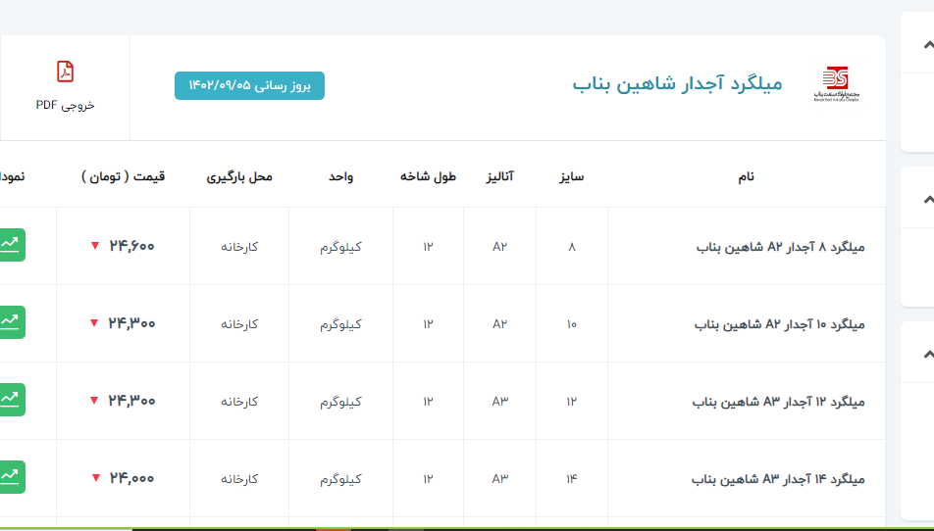Click red down arrow beside price ۲۴,۶۰۰
The height and width of the screenshot is (531, 934).
coord(94,246)
